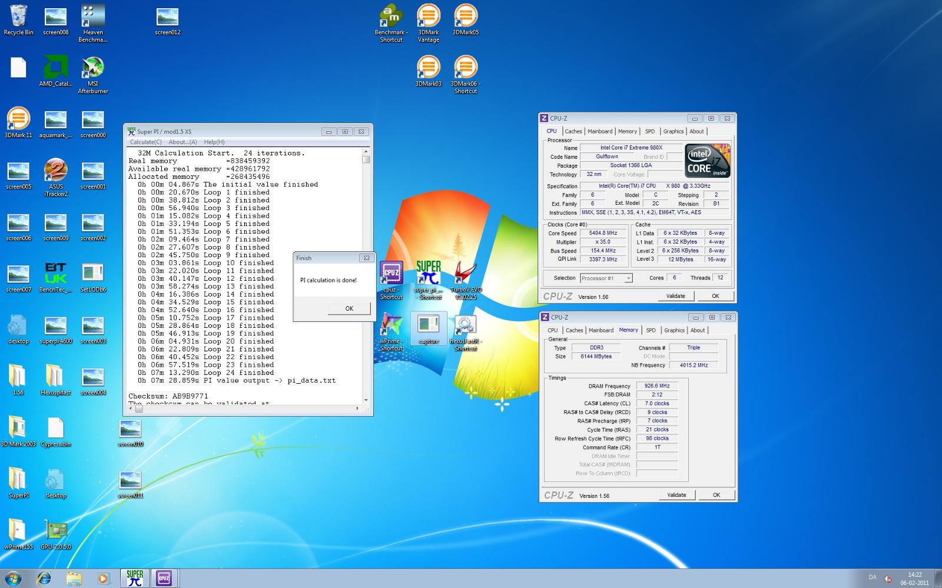Open the Recycle Bin desktop icon

(x=18, y=21)
